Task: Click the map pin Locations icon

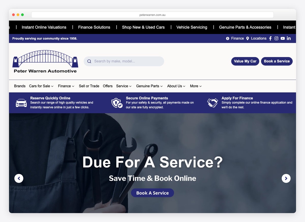Action: 248,39
